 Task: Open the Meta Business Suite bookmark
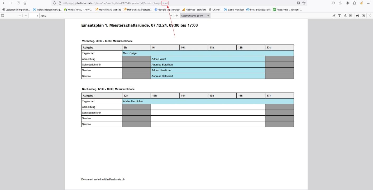click(258, 10)
